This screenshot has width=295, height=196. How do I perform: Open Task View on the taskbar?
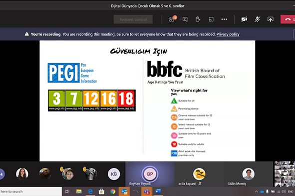click(x=67, y=192)
